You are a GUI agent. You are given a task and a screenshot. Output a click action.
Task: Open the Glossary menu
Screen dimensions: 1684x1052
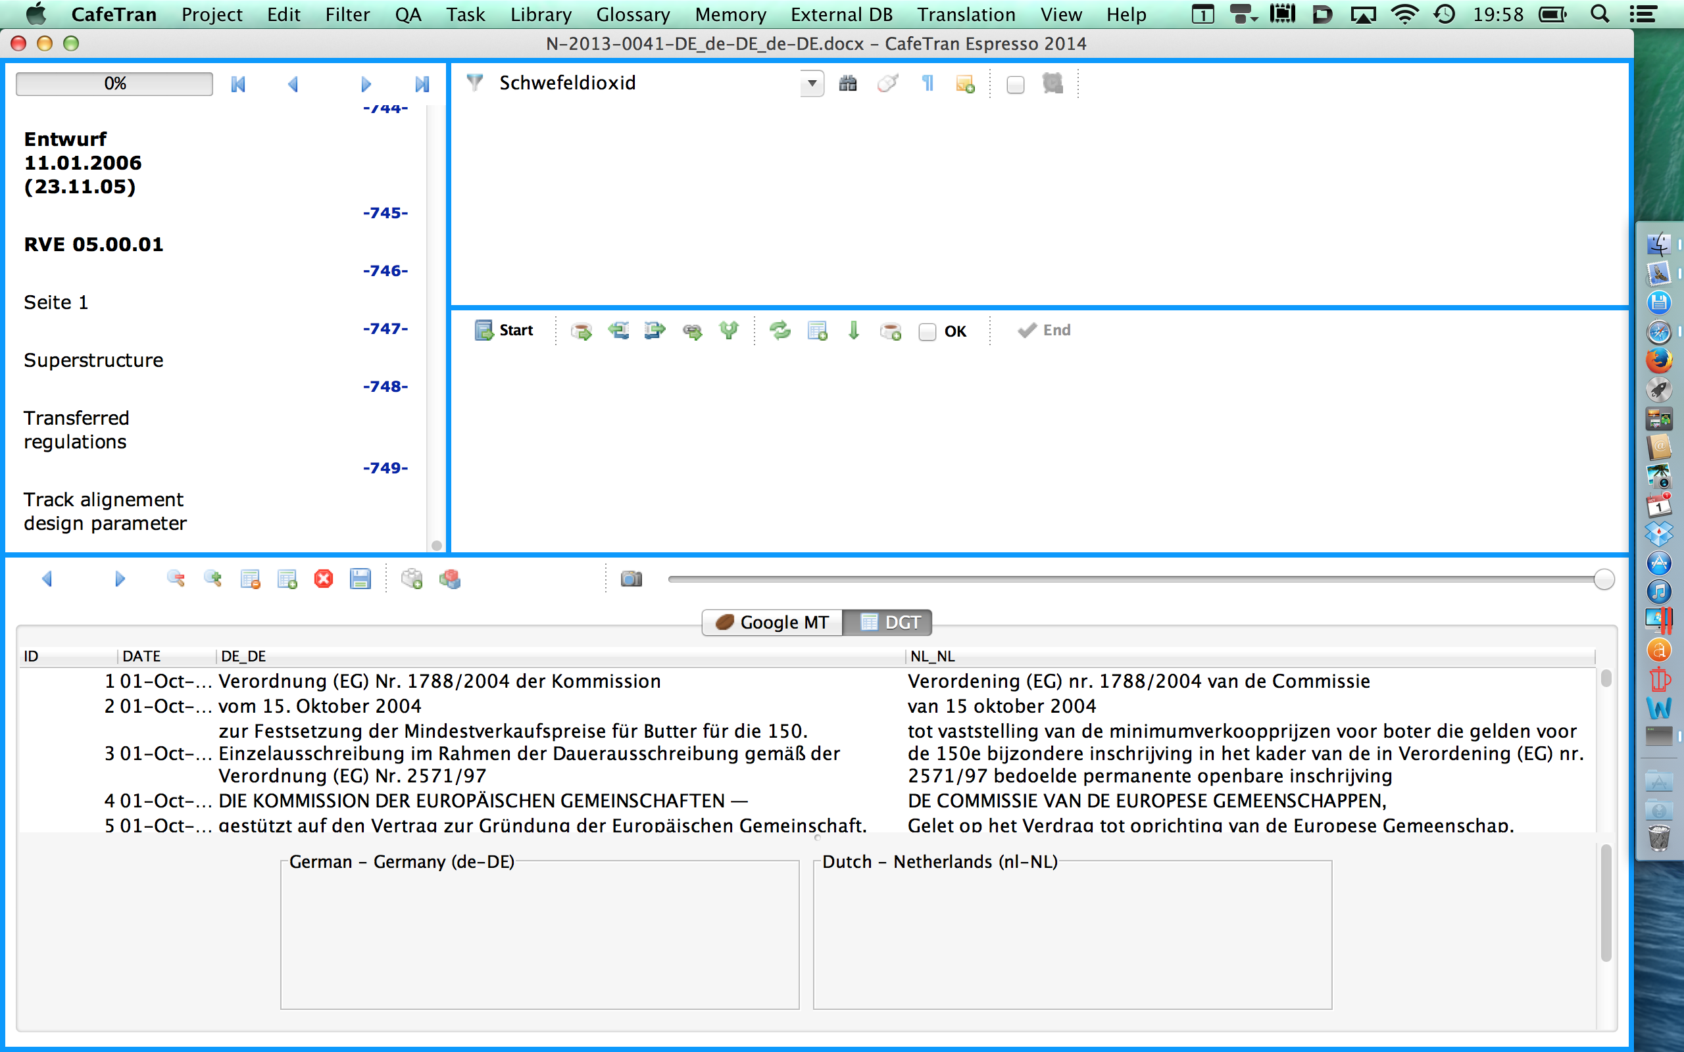pyautogui.click(x=633, y=14)
